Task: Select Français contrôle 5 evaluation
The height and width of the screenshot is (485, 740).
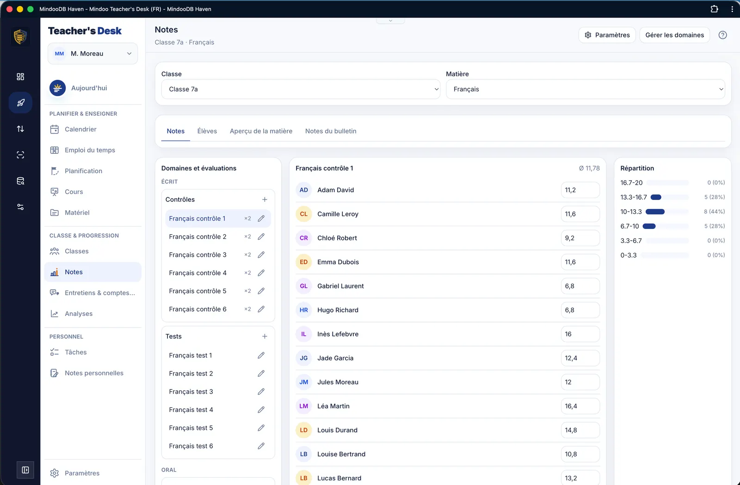Action: point(198,291)
